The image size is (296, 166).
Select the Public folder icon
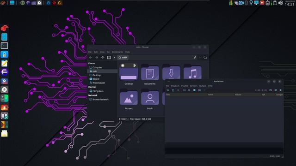(x=150, y=97)
